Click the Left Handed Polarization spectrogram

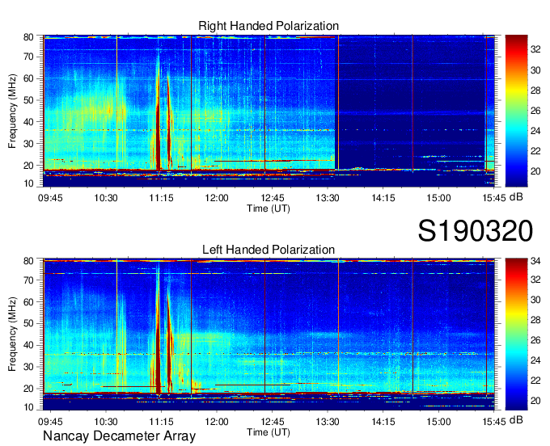(269, 334)
